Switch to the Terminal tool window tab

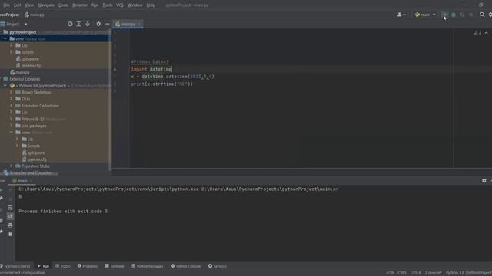coord(115,266)
